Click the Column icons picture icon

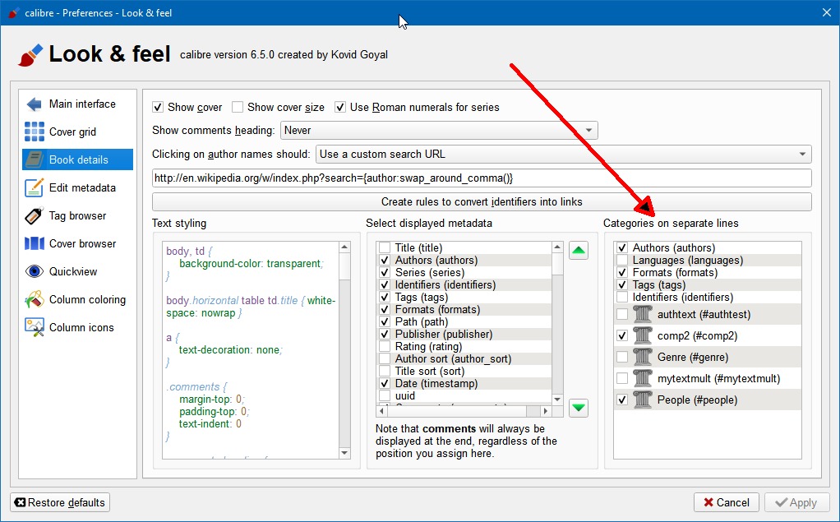35,327
